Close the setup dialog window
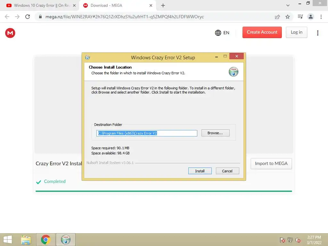The image size is (328, 246). point(237,56)
